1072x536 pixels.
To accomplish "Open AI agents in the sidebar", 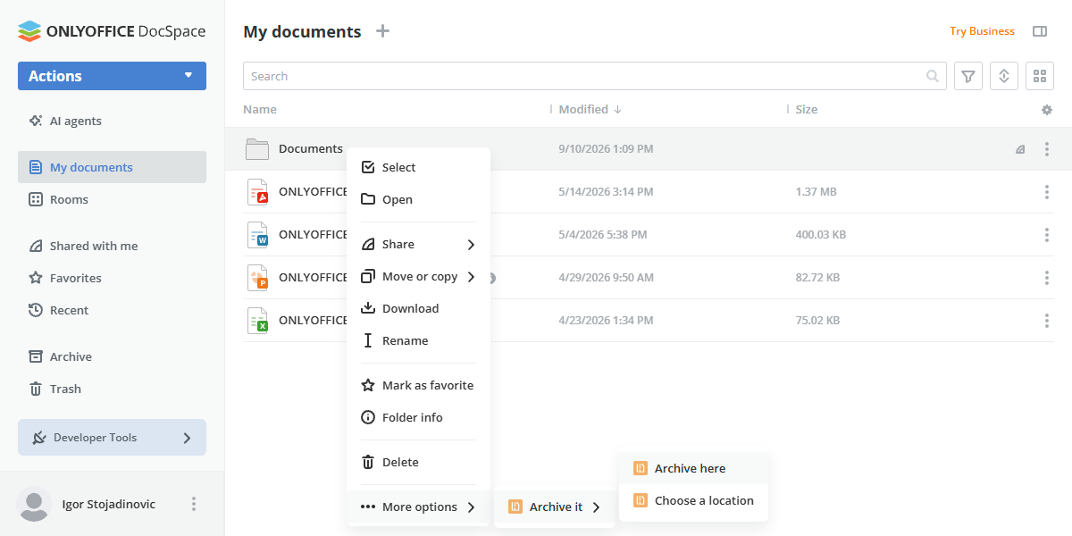I will tap(112, 121).
